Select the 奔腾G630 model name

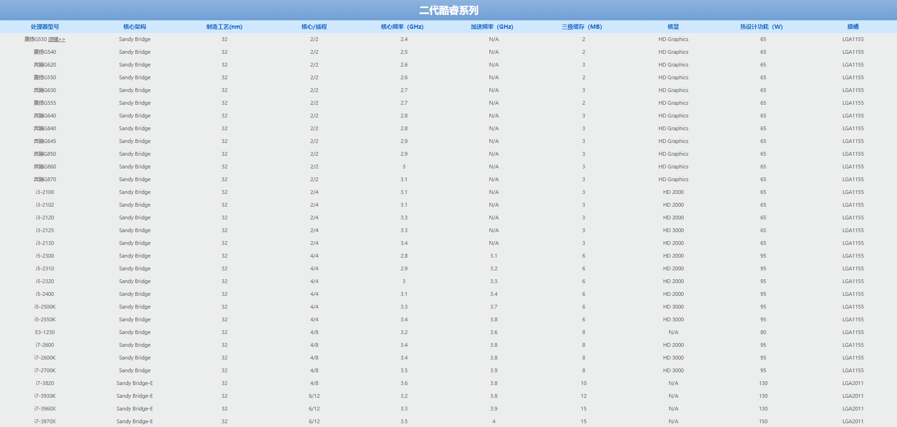(45, 90)
